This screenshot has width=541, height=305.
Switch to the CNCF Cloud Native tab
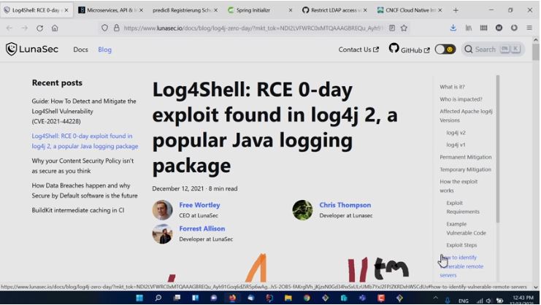pos(409,10)
